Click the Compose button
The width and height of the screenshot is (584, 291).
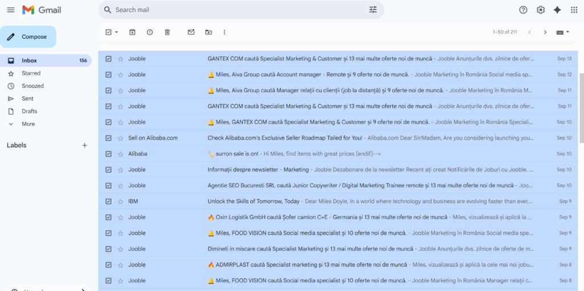point(28,37)
